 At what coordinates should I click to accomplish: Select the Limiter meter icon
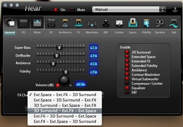[119, 23]
